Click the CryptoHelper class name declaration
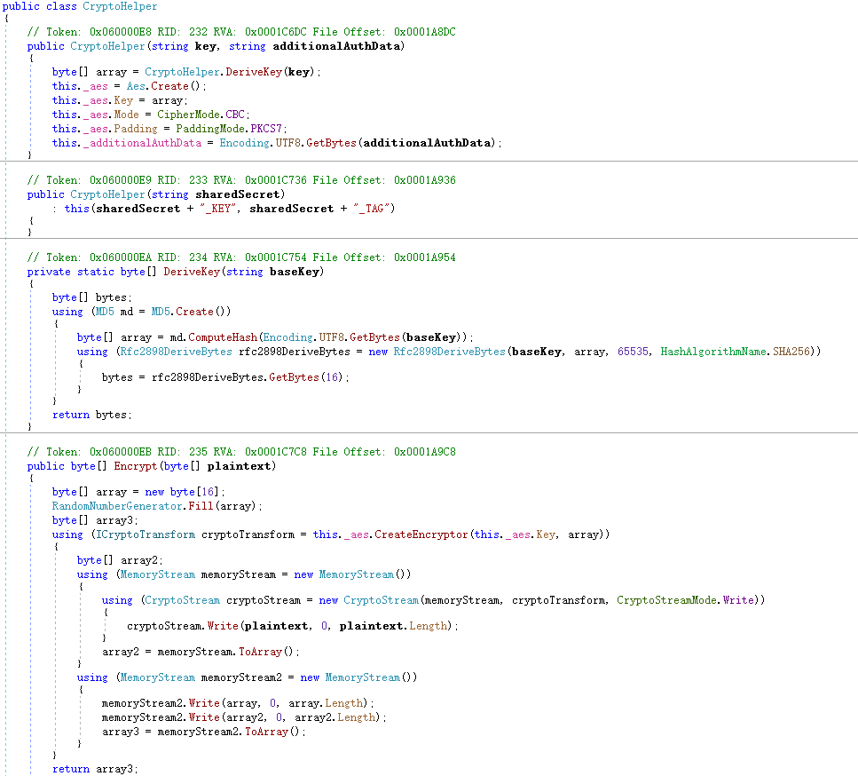The image size is (858, 776). [x=120, y=6]
